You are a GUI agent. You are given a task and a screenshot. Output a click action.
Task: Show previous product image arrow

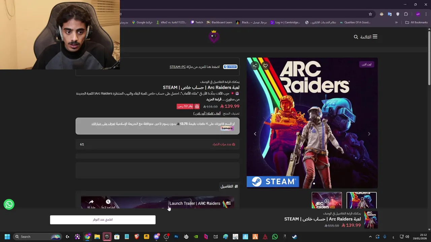(x=255, y=134)
